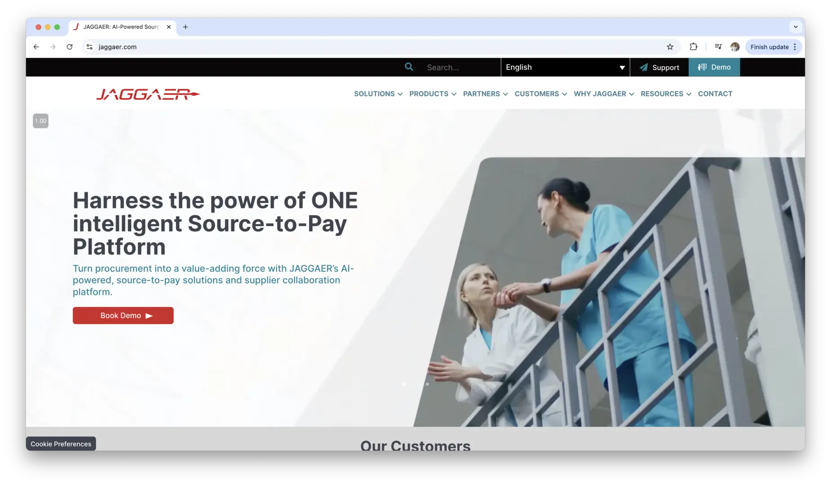Close the JAGGAER browser tab
Viewport: 831px width, 485px height.
[169, 27]
